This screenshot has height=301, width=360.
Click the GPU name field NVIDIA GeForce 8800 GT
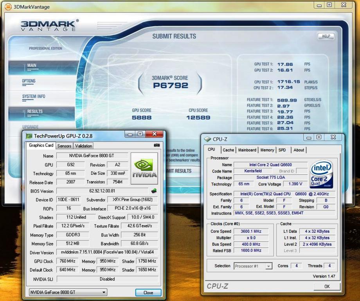coord(92,156)
